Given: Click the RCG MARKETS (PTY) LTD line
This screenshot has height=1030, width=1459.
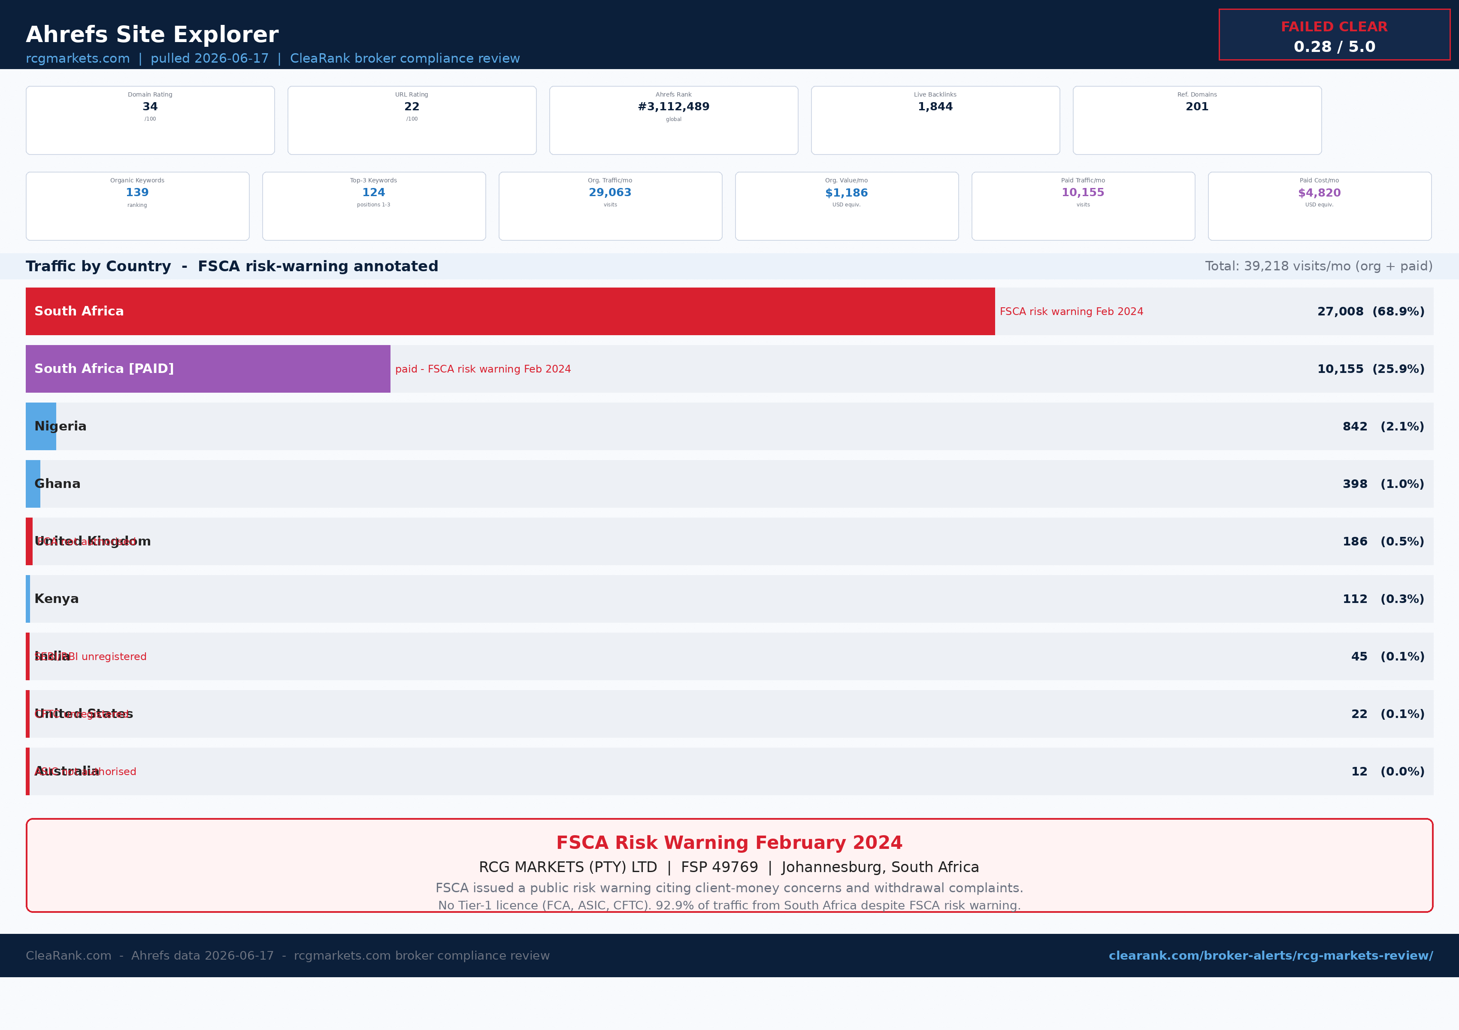Looking at the screenshot, I should pyautogui.click(x=729, y=867).
